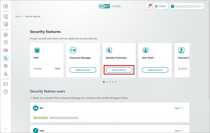Click the gear-shaped sidebar icon

pos(6,35)
